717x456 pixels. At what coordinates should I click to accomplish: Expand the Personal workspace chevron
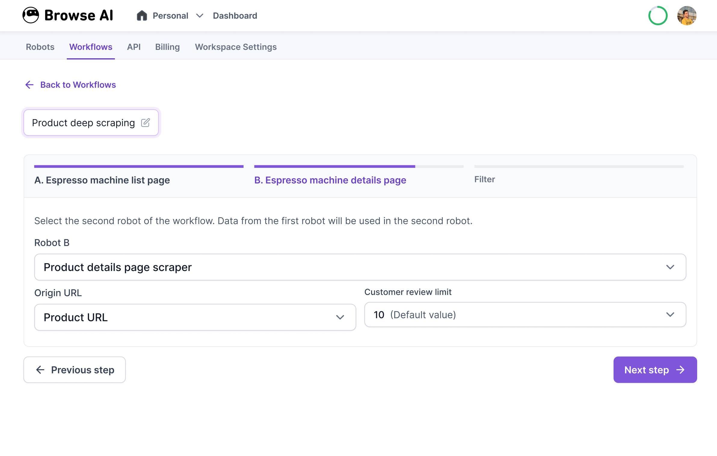[x=200, y=16]
